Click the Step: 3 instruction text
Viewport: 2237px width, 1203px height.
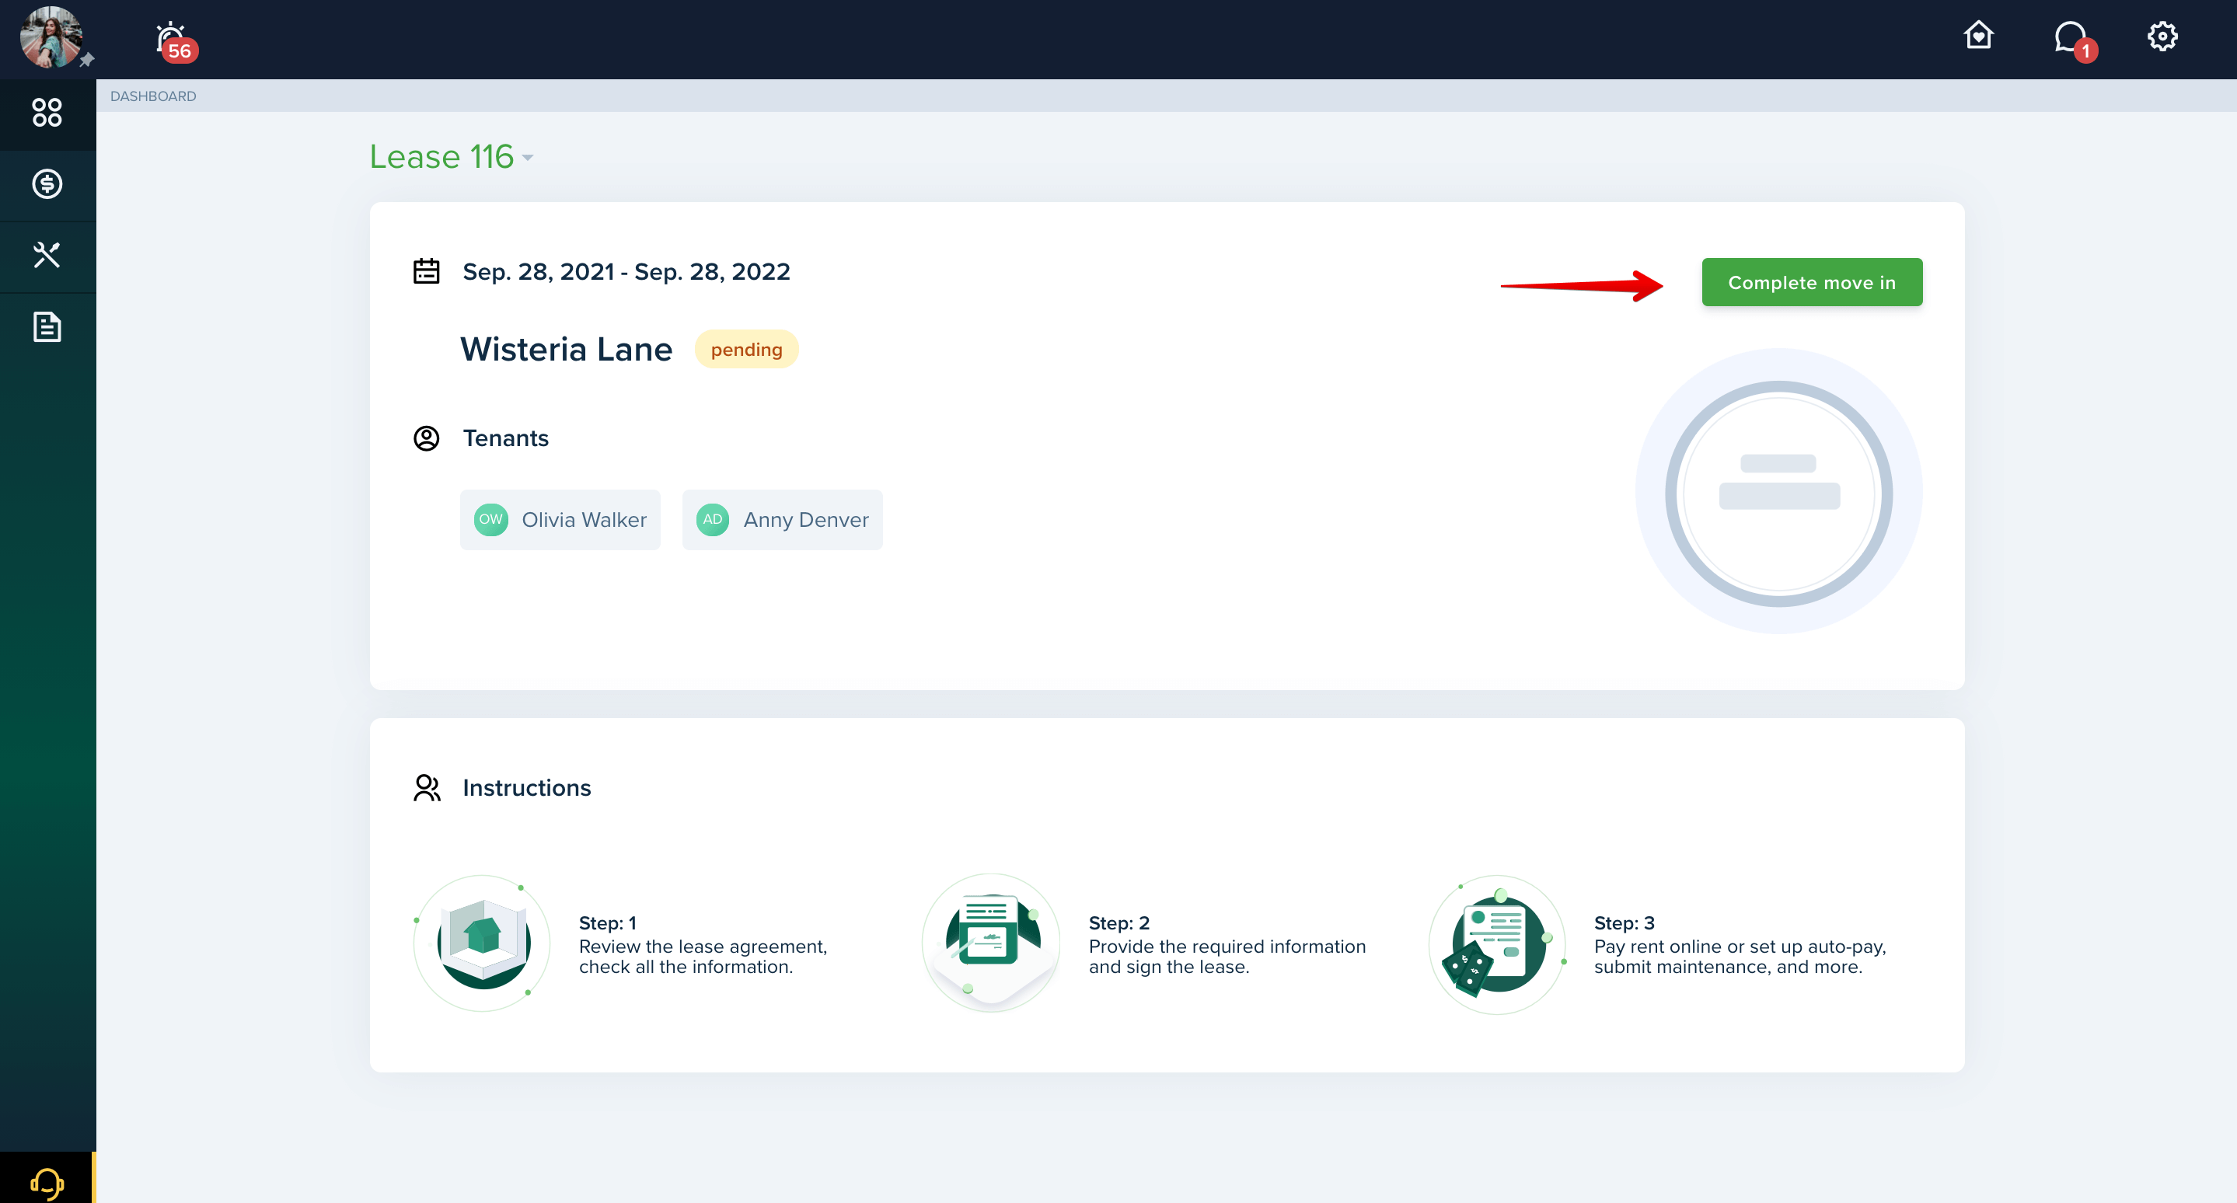click(x=1740, y=944)
